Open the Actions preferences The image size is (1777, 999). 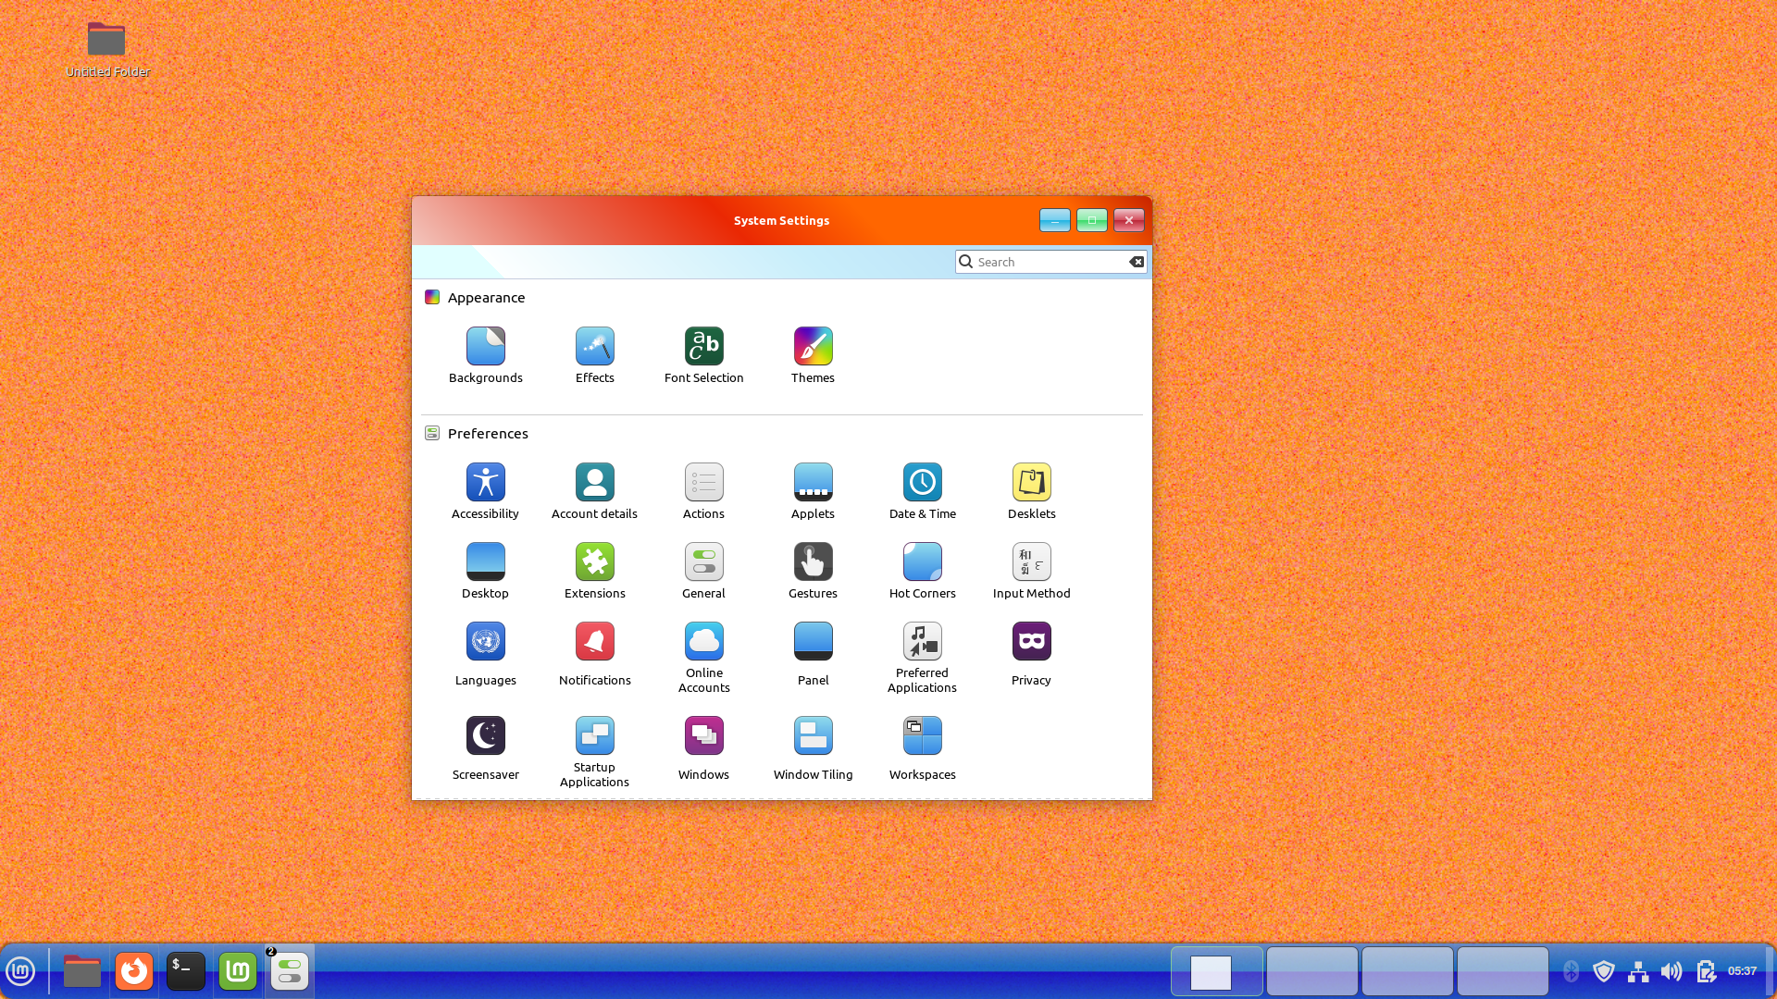703,491
